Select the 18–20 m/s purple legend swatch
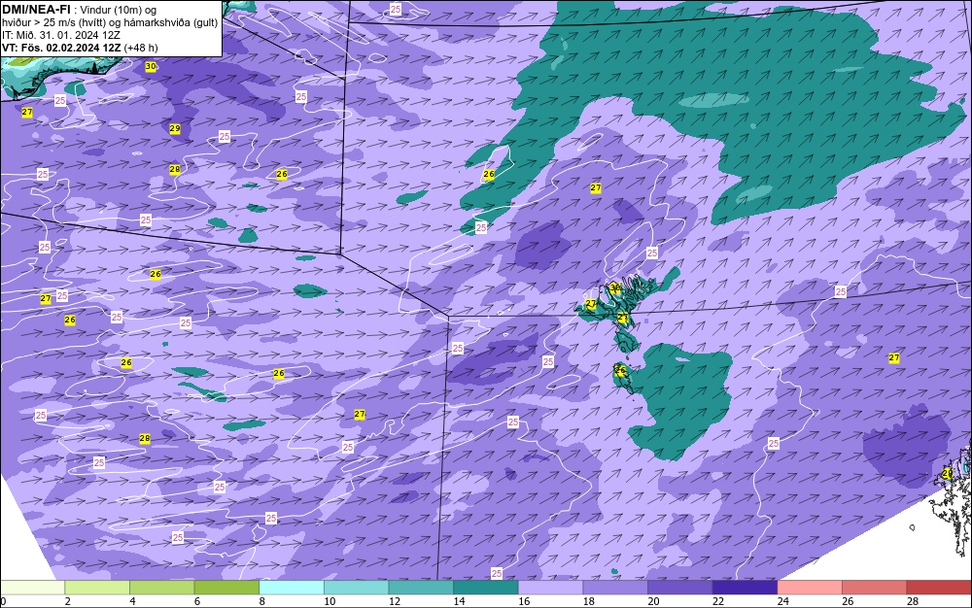This screenshot has width=972, height=608. [x=615, y=587]
